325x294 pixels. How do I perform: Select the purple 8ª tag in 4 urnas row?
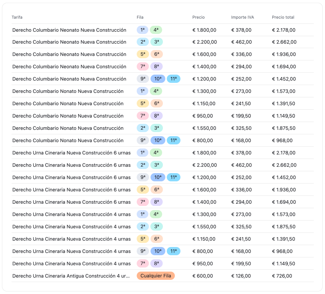(157, 263)
